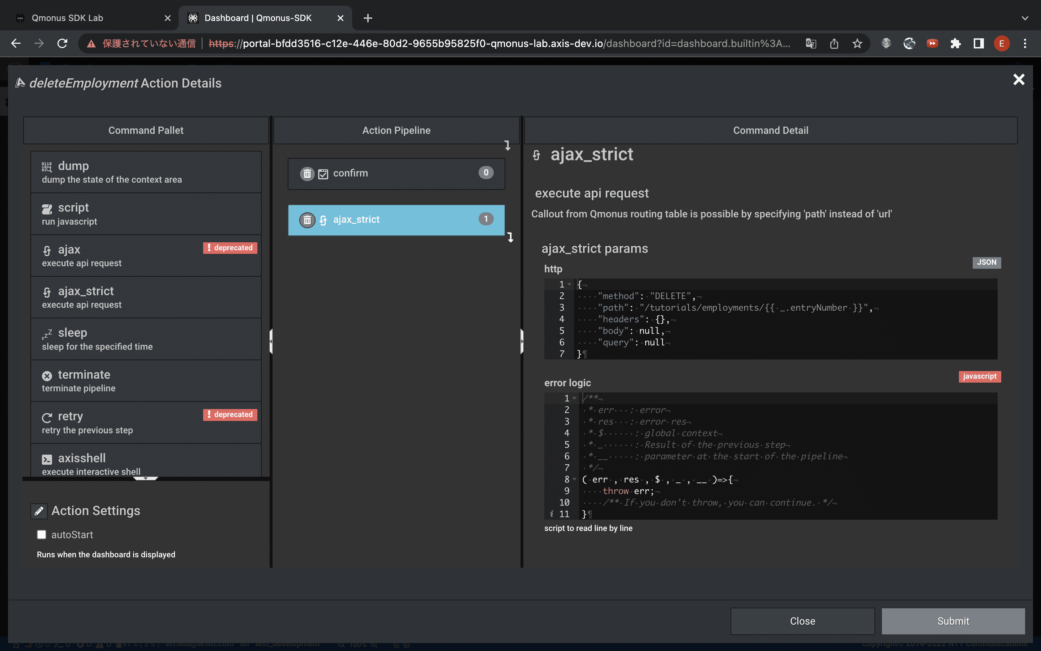
Task: Select the retry command icon
Action: coord(47,417)
